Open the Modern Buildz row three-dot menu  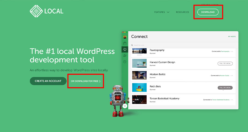click(232, 75)
